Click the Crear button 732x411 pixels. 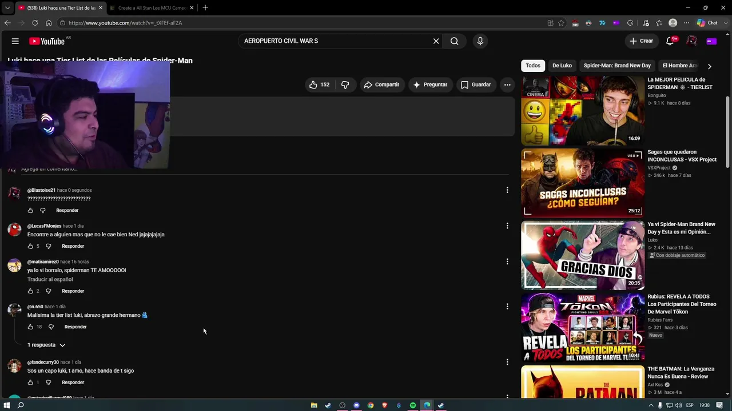(641, 41)
